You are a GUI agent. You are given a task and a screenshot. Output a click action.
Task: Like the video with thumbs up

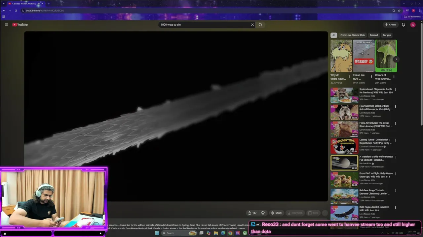252,213
